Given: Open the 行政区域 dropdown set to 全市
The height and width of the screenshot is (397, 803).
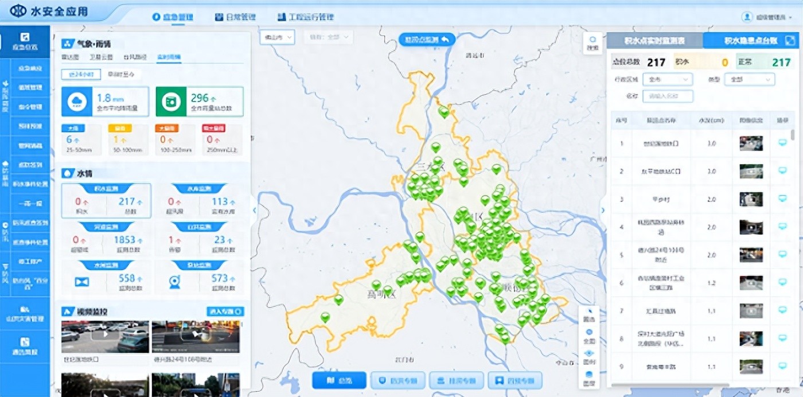Looking at the screenshot, I should [x=668, y=79].
